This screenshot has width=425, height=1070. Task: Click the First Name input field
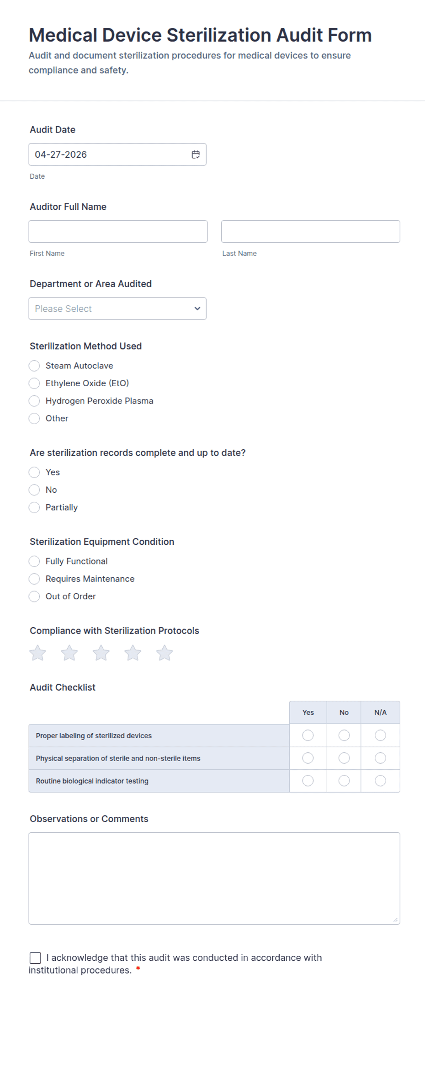[118, 231]
